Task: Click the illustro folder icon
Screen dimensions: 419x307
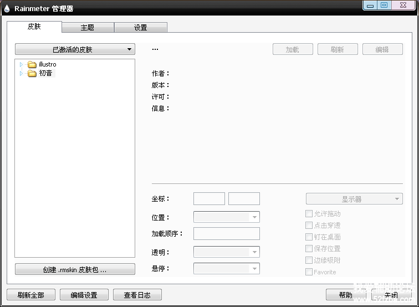Action: tap(32, 64)
